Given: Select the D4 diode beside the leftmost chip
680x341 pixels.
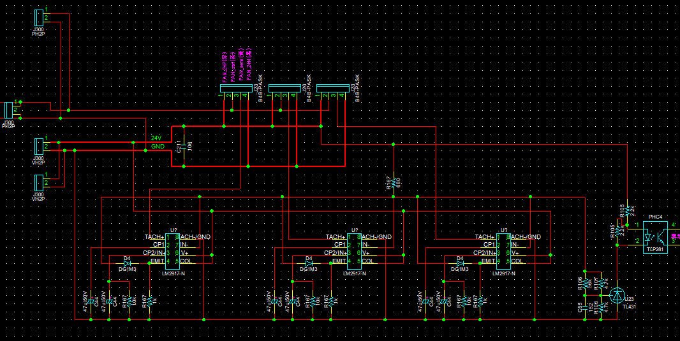Looking at the screenshot, I should pyautogui.click(x=127, y=263).
